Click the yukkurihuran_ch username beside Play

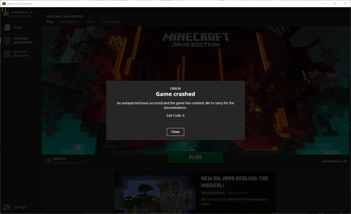click(334, 161)
